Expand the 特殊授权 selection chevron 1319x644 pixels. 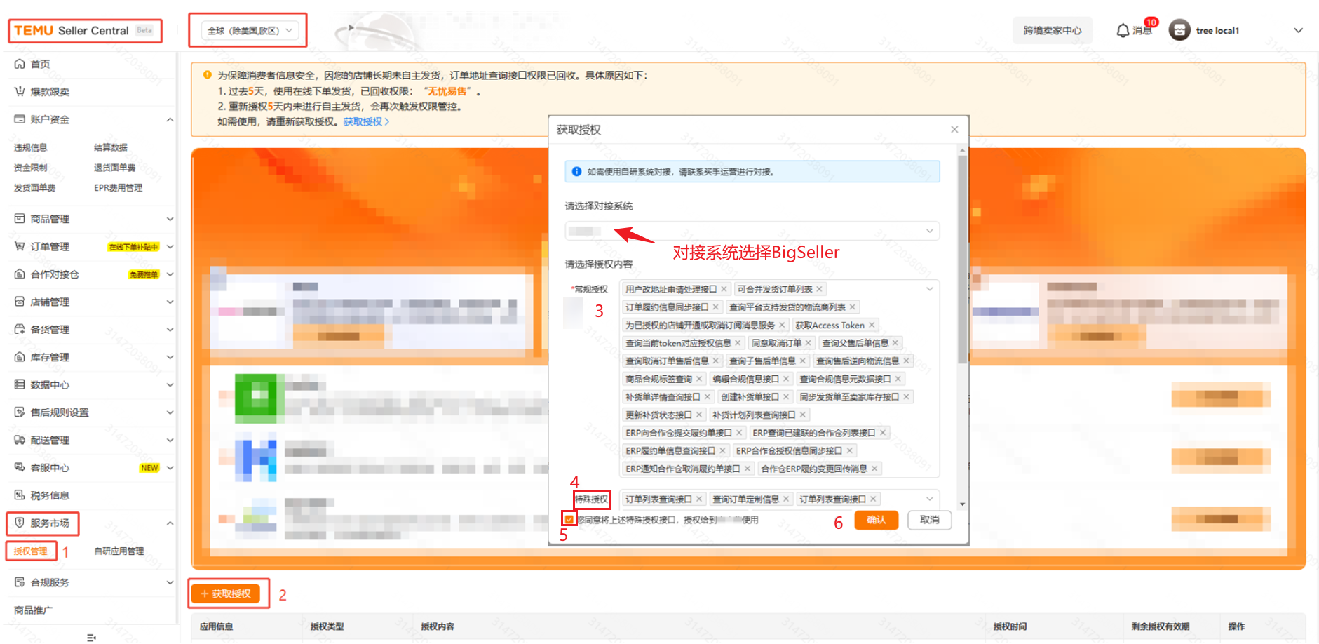point(929,499)
